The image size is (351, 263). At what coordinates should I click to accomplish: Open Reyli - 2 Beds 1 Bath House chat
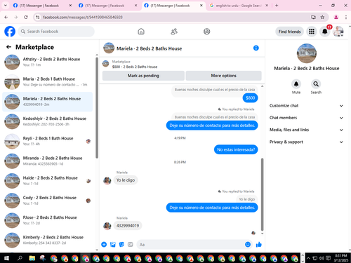tap(48, 141)
